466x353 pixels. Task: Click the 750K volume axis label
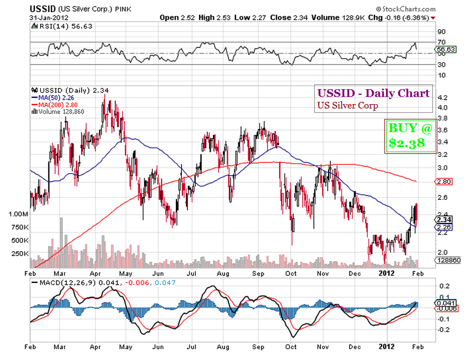[20, 227]
